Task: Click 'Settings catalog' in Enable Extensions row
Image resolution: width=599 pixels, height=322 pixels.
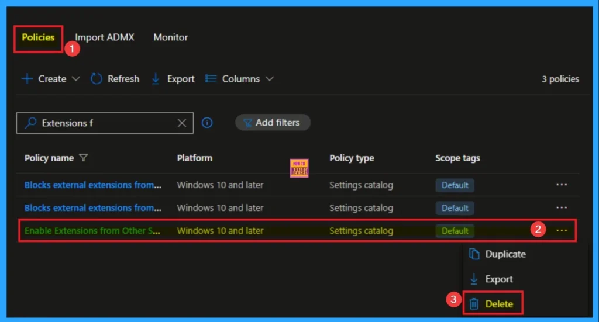Action: tap(361, 231)
